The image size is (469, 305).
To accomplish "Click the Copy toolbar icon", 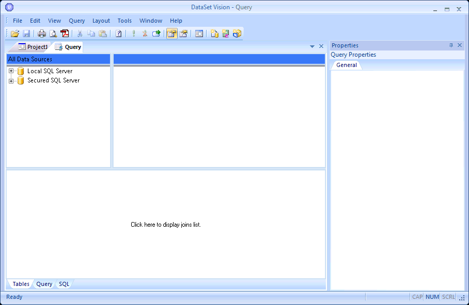I will 91,33.
